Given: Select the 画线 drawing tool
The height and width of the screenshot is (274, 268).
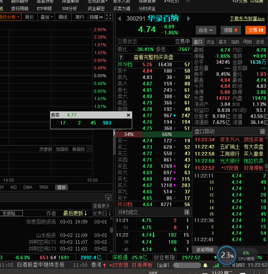Looking at the screenshot, I should pyautogui.click(x=63, y=17).
